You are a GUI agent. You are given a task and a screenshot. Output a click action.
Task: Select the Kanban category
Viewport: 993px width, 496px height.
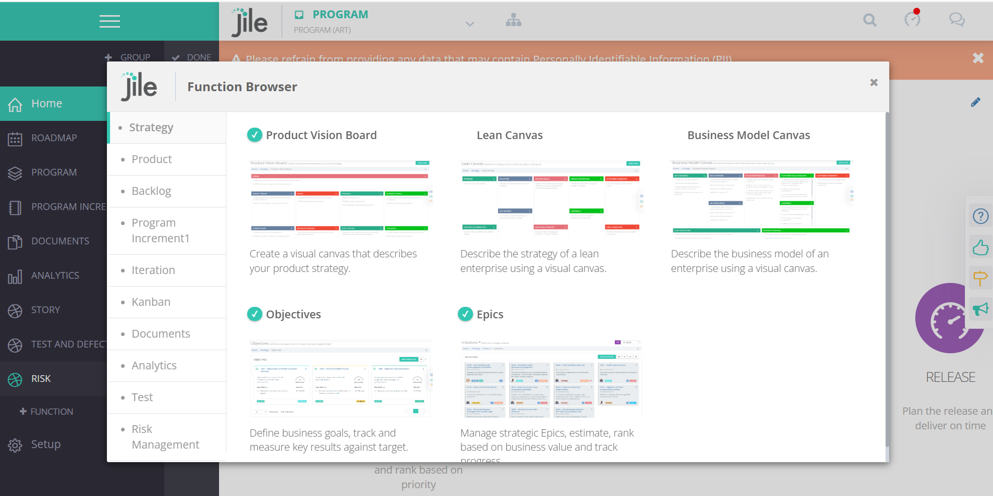151,302
